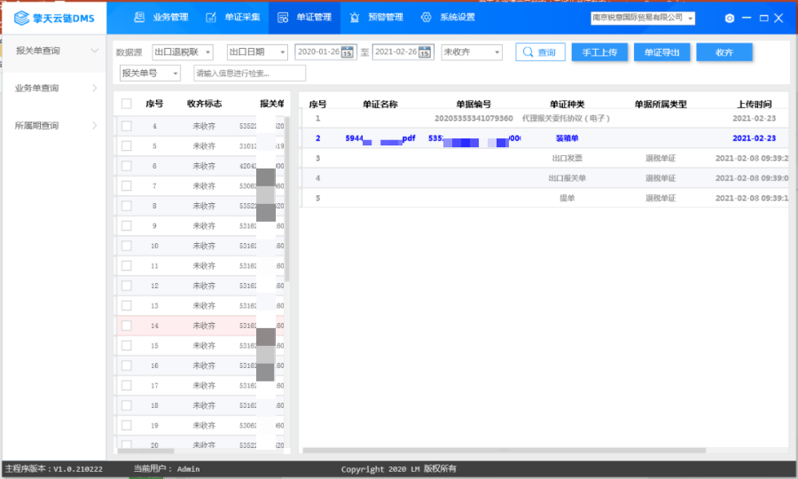Check the checkbox for row 5
This screenshot has width=798, height=479.
point(126,146)
